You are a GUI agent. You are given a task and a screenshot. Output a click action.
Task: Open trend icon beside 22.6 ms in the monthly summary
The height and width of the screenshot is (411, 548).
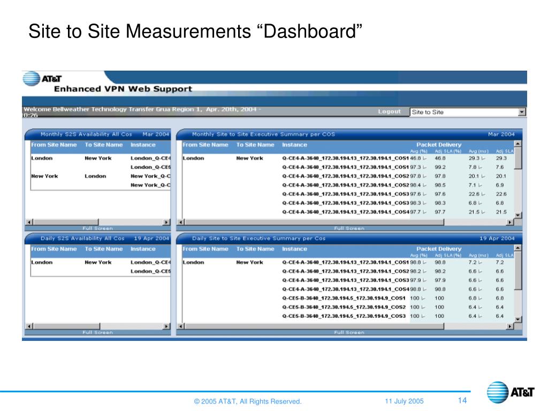(483, 194)
